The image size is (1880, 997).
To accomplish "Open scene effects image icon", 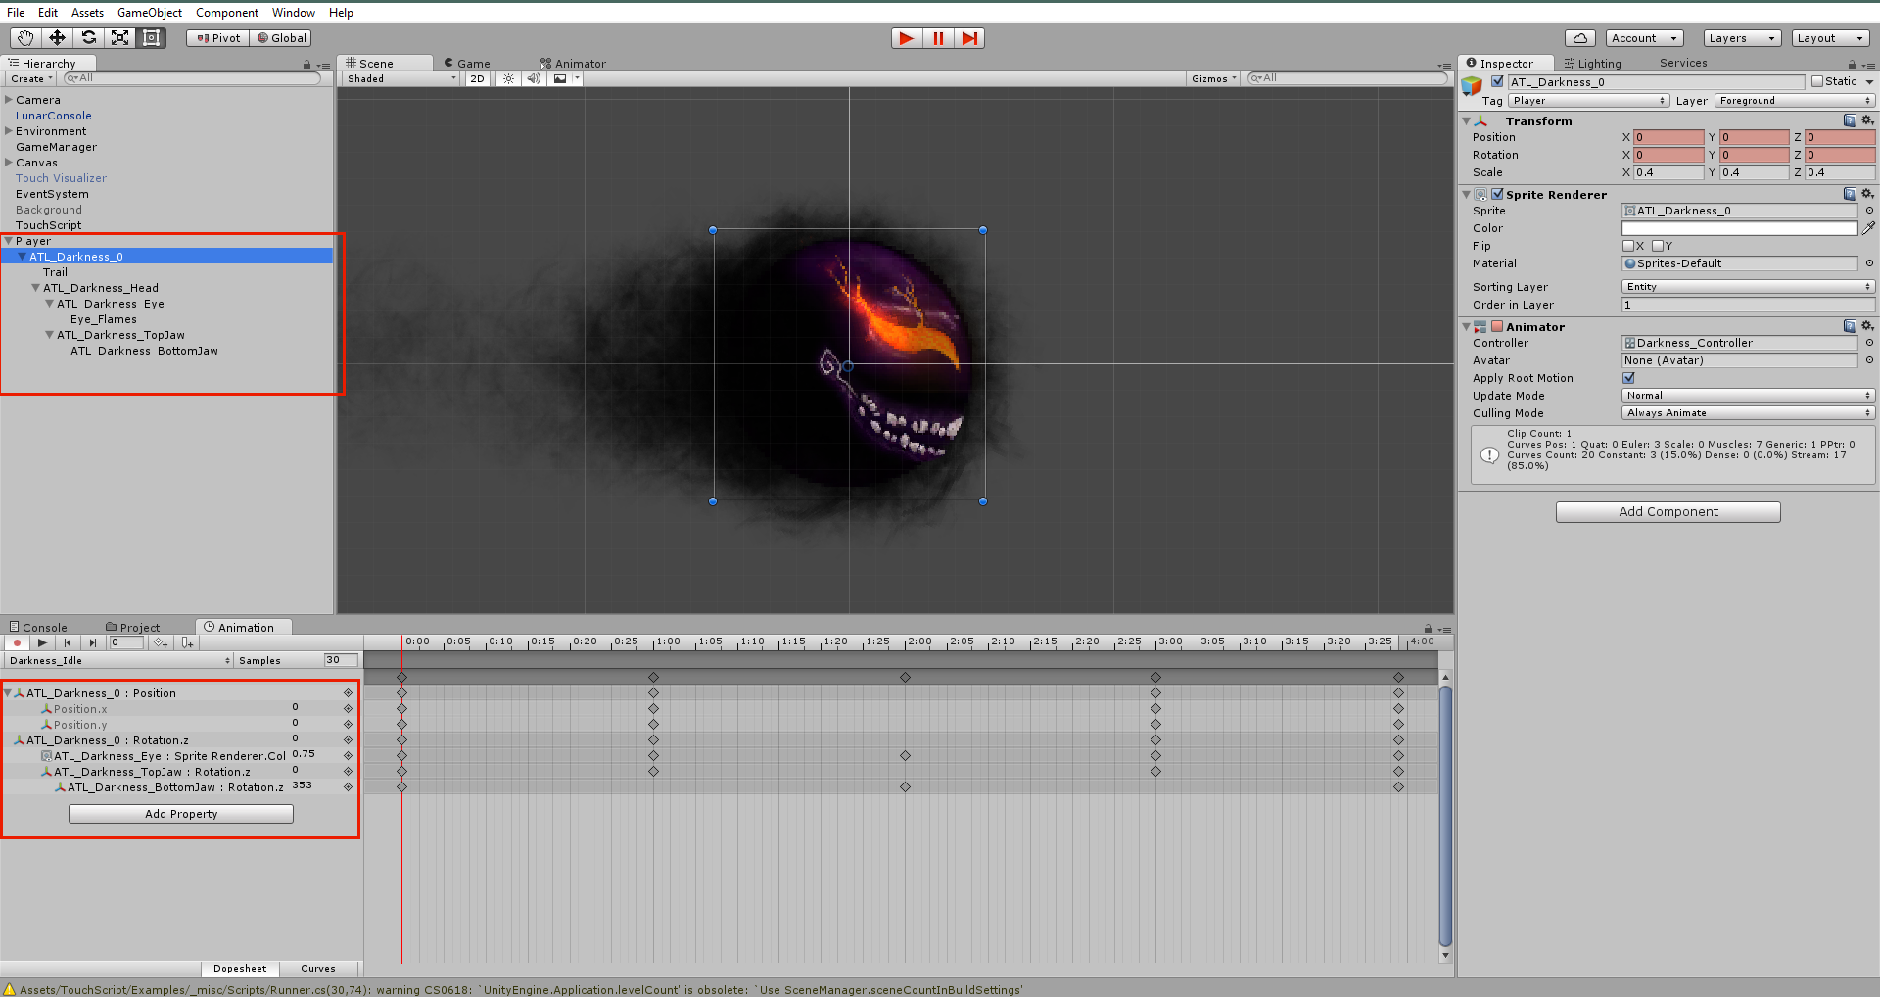I will point(560,78).
